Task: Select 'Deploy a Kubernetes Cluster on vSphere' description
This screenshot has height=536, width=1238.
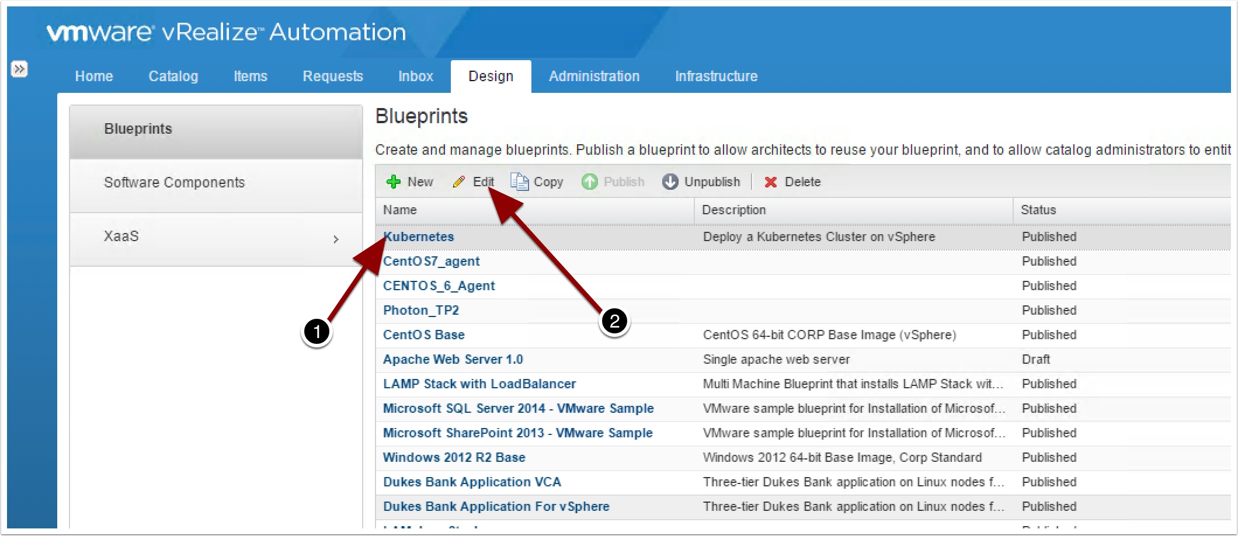Action: [819, 237]
